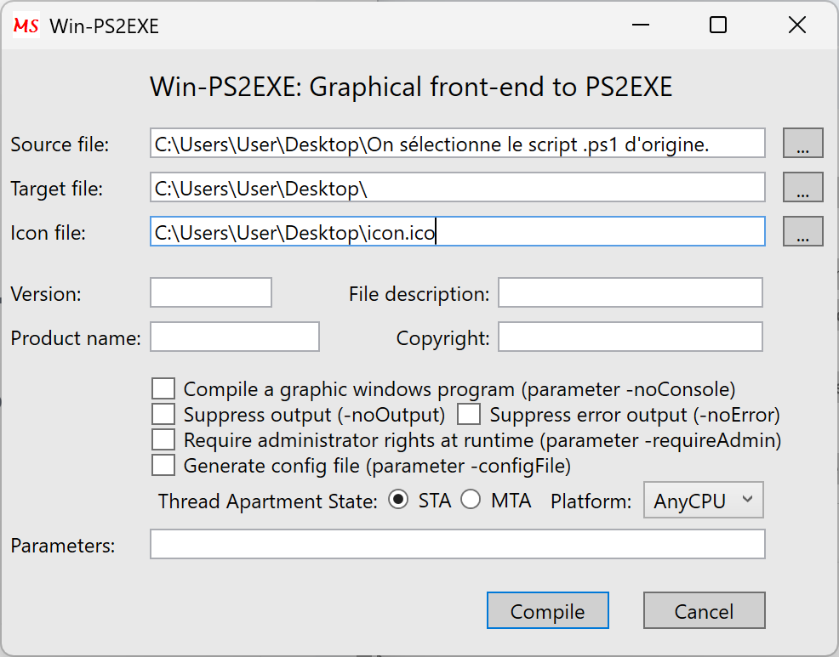Click the Parameters input field
Viewport: 839px width, 657px height.
457,544
